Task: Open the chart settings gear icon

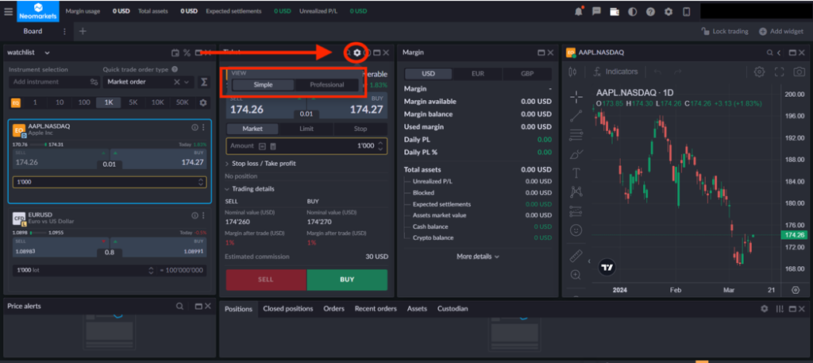Action: (759, 71)
